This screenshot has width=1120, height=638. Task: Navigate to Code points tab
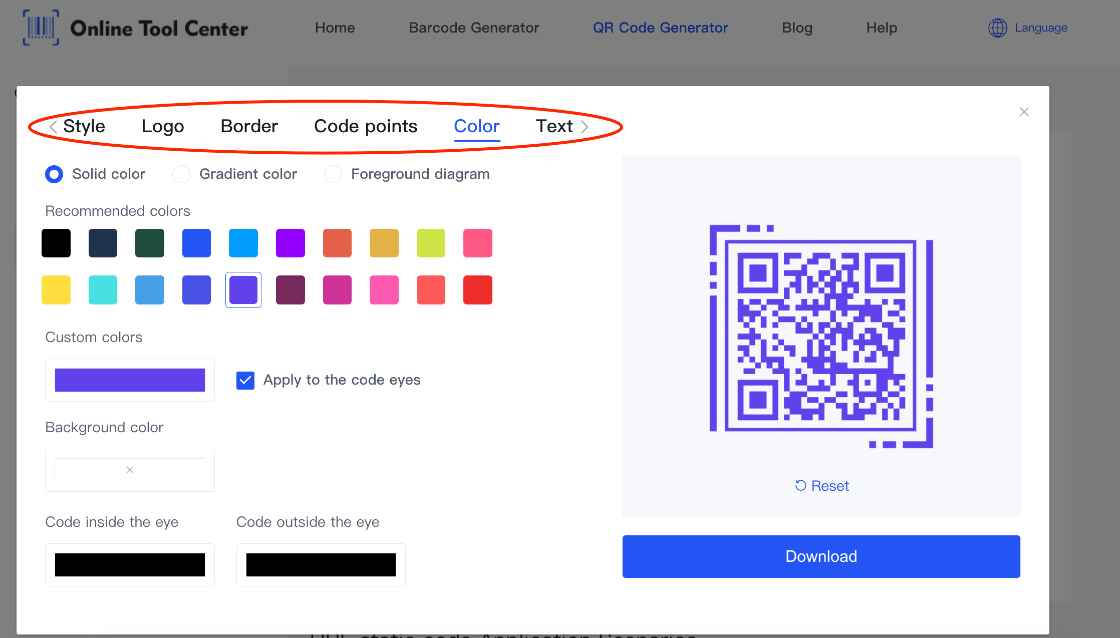(366, 125)
